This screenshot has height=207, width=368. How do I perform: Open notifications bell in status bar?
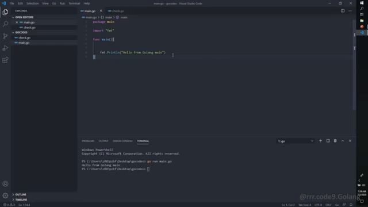pyautogui.click(x=351, y=205)
